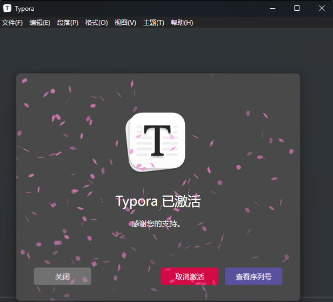
Task: Open the 文件(F) menu
Action: point(12,23)
